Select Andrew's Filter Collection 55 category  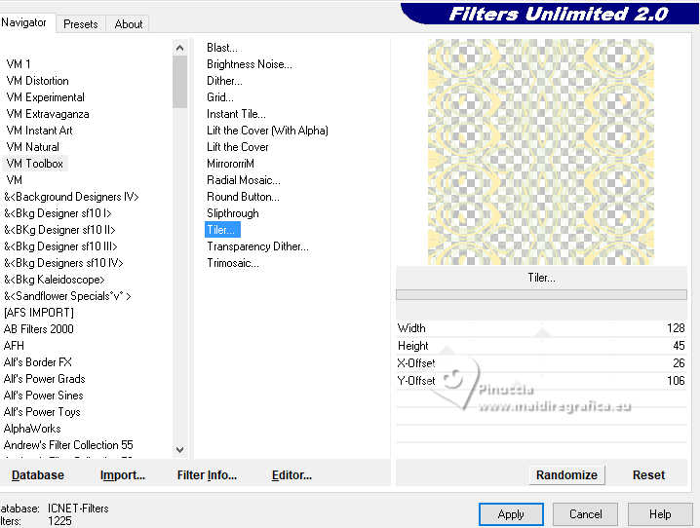[x=68, y=444]
